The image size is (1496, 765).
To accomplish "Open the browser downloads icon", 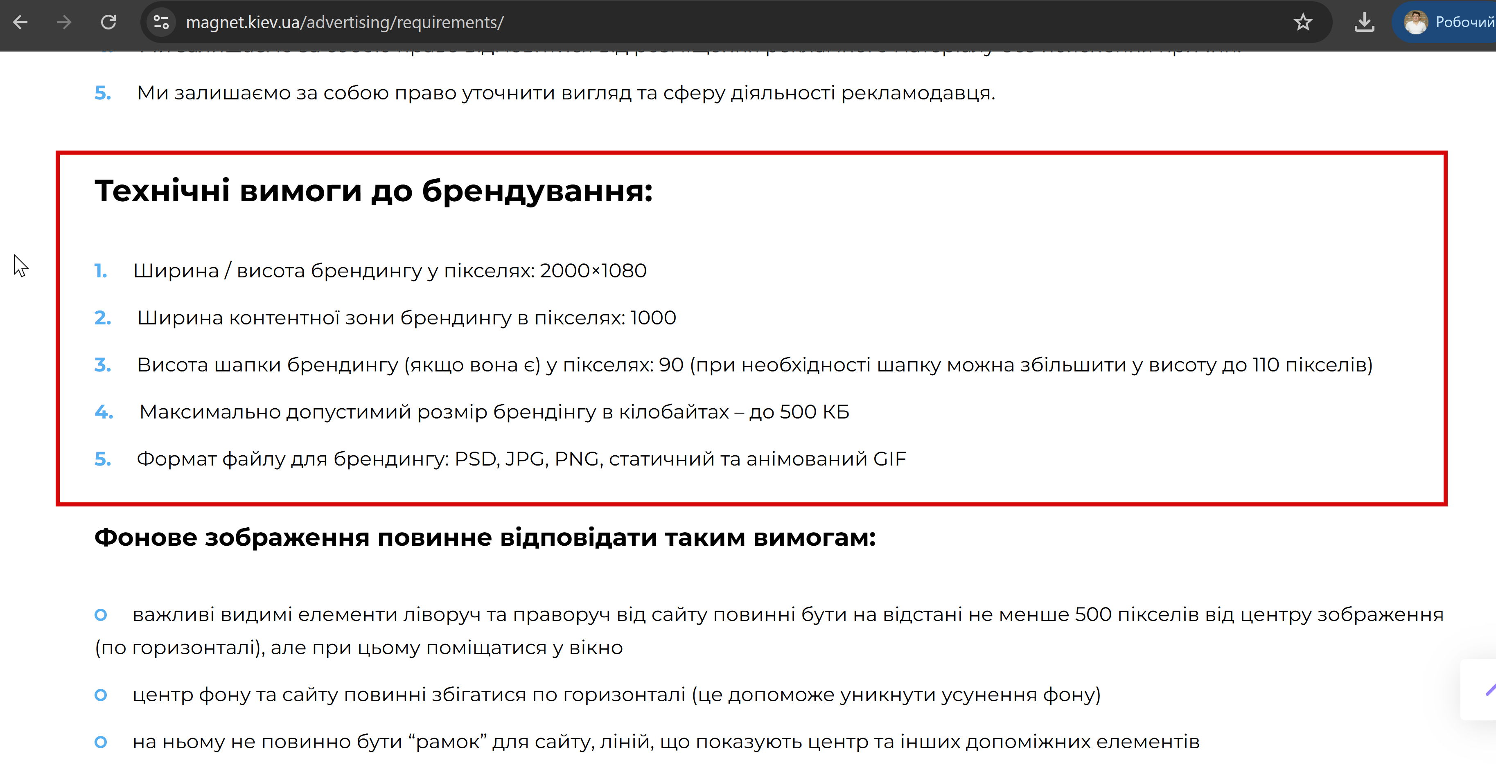I will (x=1363, y=22).
